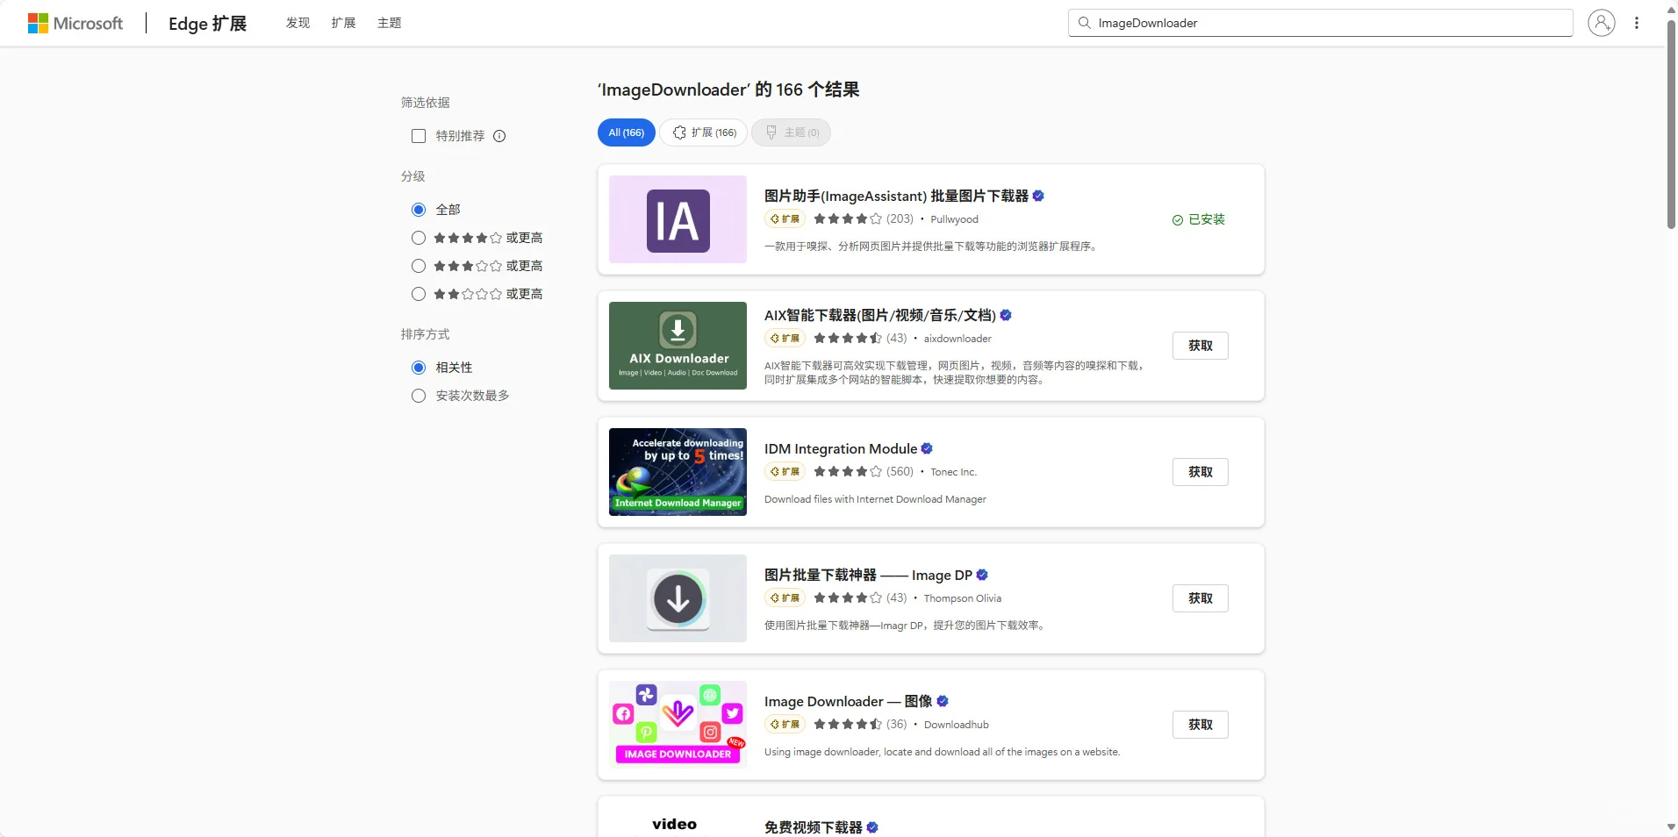Click 获取 for AIX智能下载器
Viewport: 1678px width, 837px height.
click(x=1200, y=345)
